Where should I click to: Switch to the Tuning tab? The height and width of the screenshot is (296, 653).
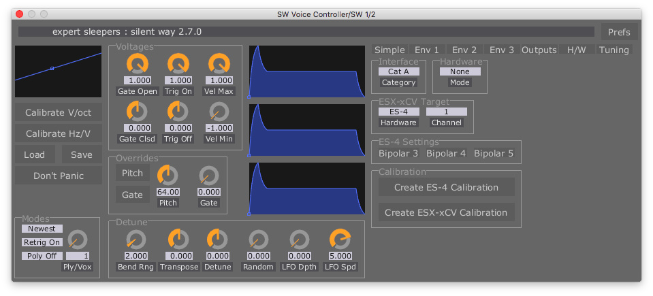coord(614,50)
